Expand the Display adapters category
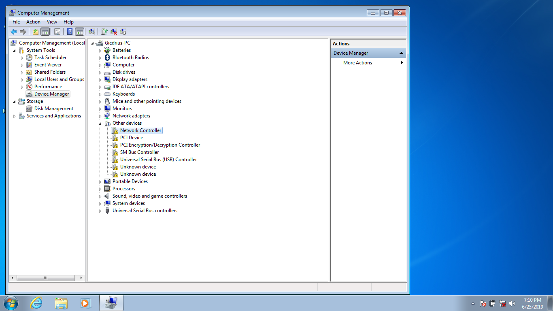 [x=100, y=80]
